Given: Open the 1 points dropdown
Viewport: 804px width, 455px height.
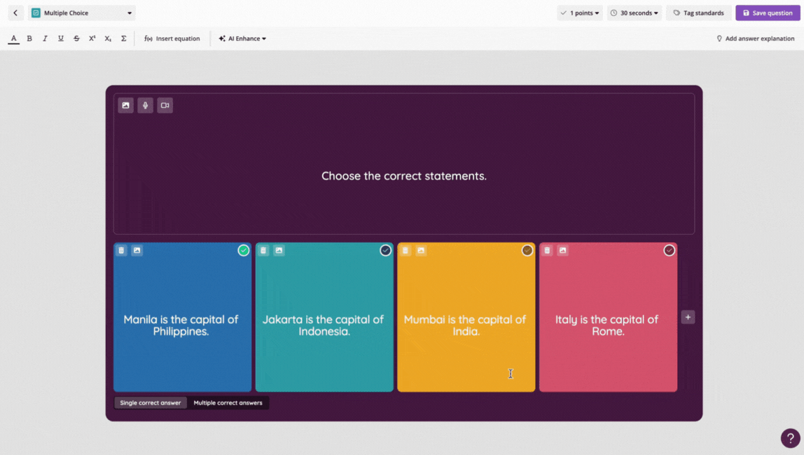Looking at the screenshot, I should point(580,13).
